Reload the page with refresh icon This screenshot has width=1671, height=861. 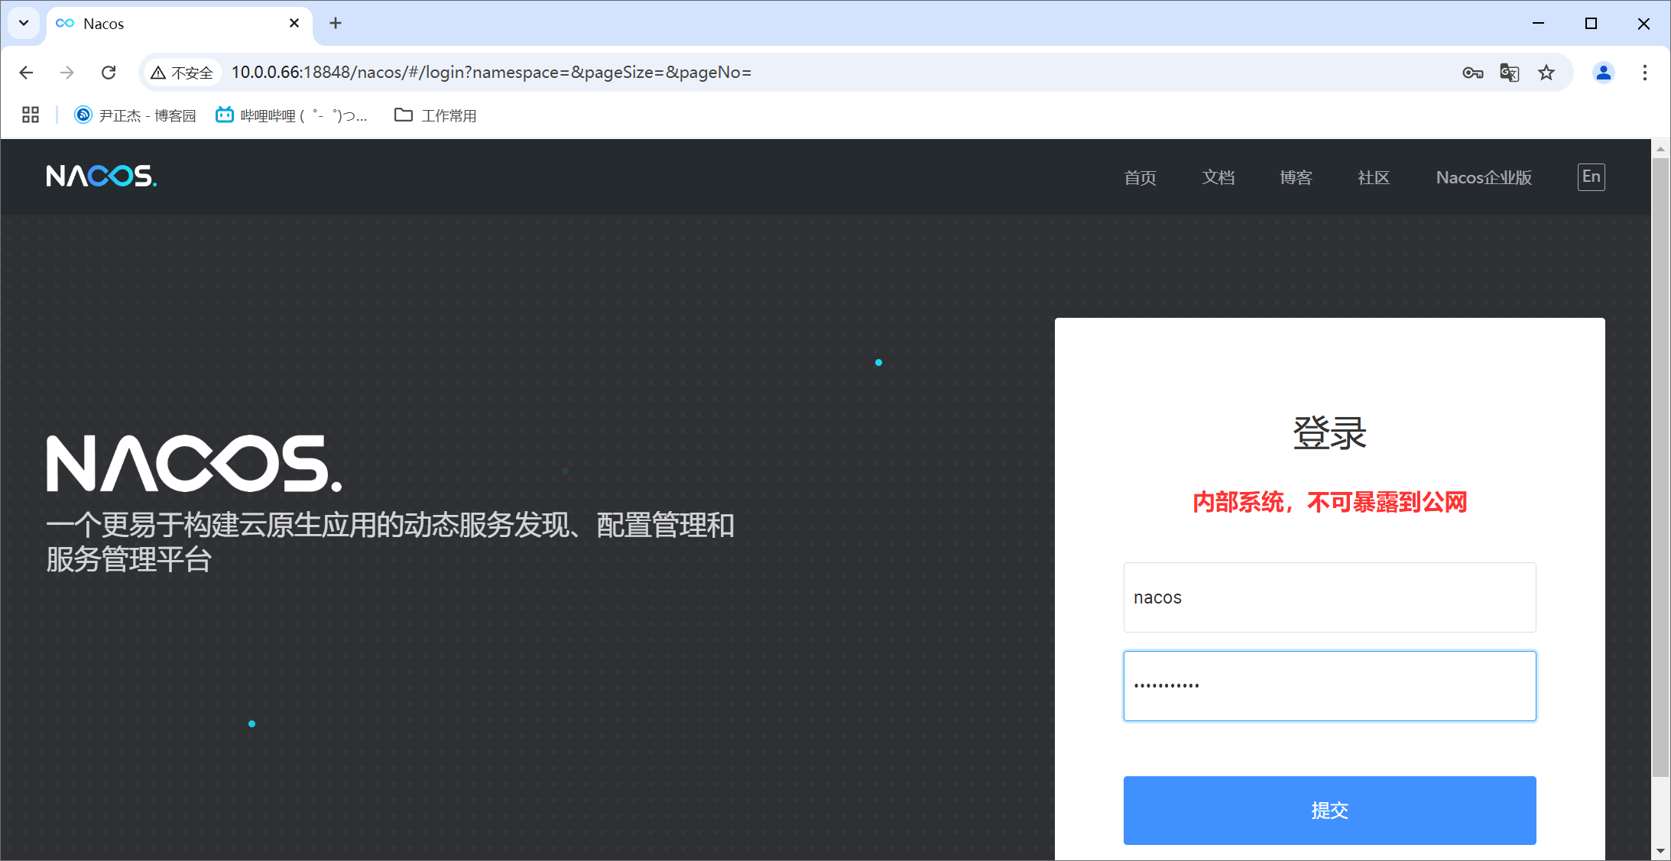click(x=109, y=73)
